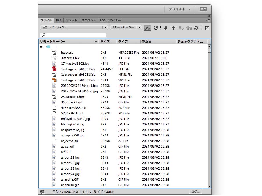The image size is (262, 196).
Task: Select file 201209252148059b5.jpg
Action: (79, 91)
